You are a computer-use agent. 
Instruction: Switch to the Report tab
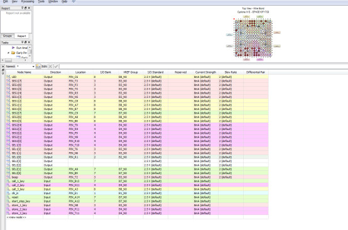tap(21, 36)
